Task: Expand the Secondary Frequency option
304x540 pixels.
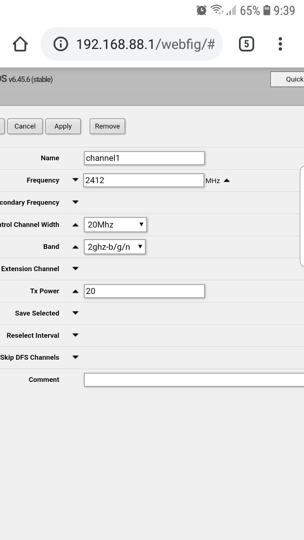Action: click(76, 202)
